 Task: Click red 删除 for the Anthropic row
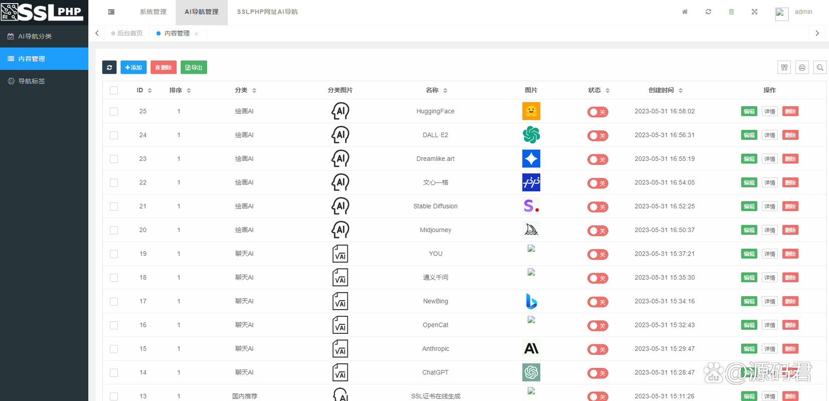pyautogui.click(x=790, y=349)
